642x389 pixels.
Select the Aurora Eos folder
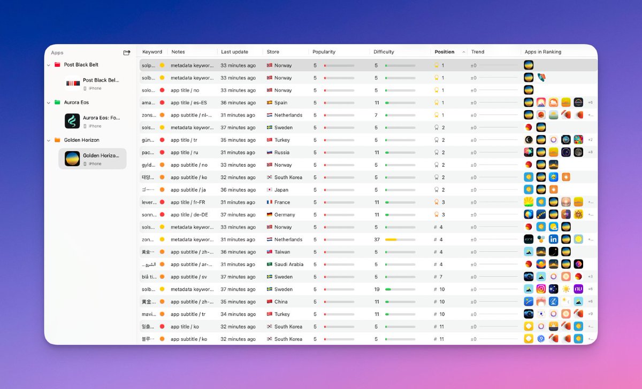coord(77,102)
